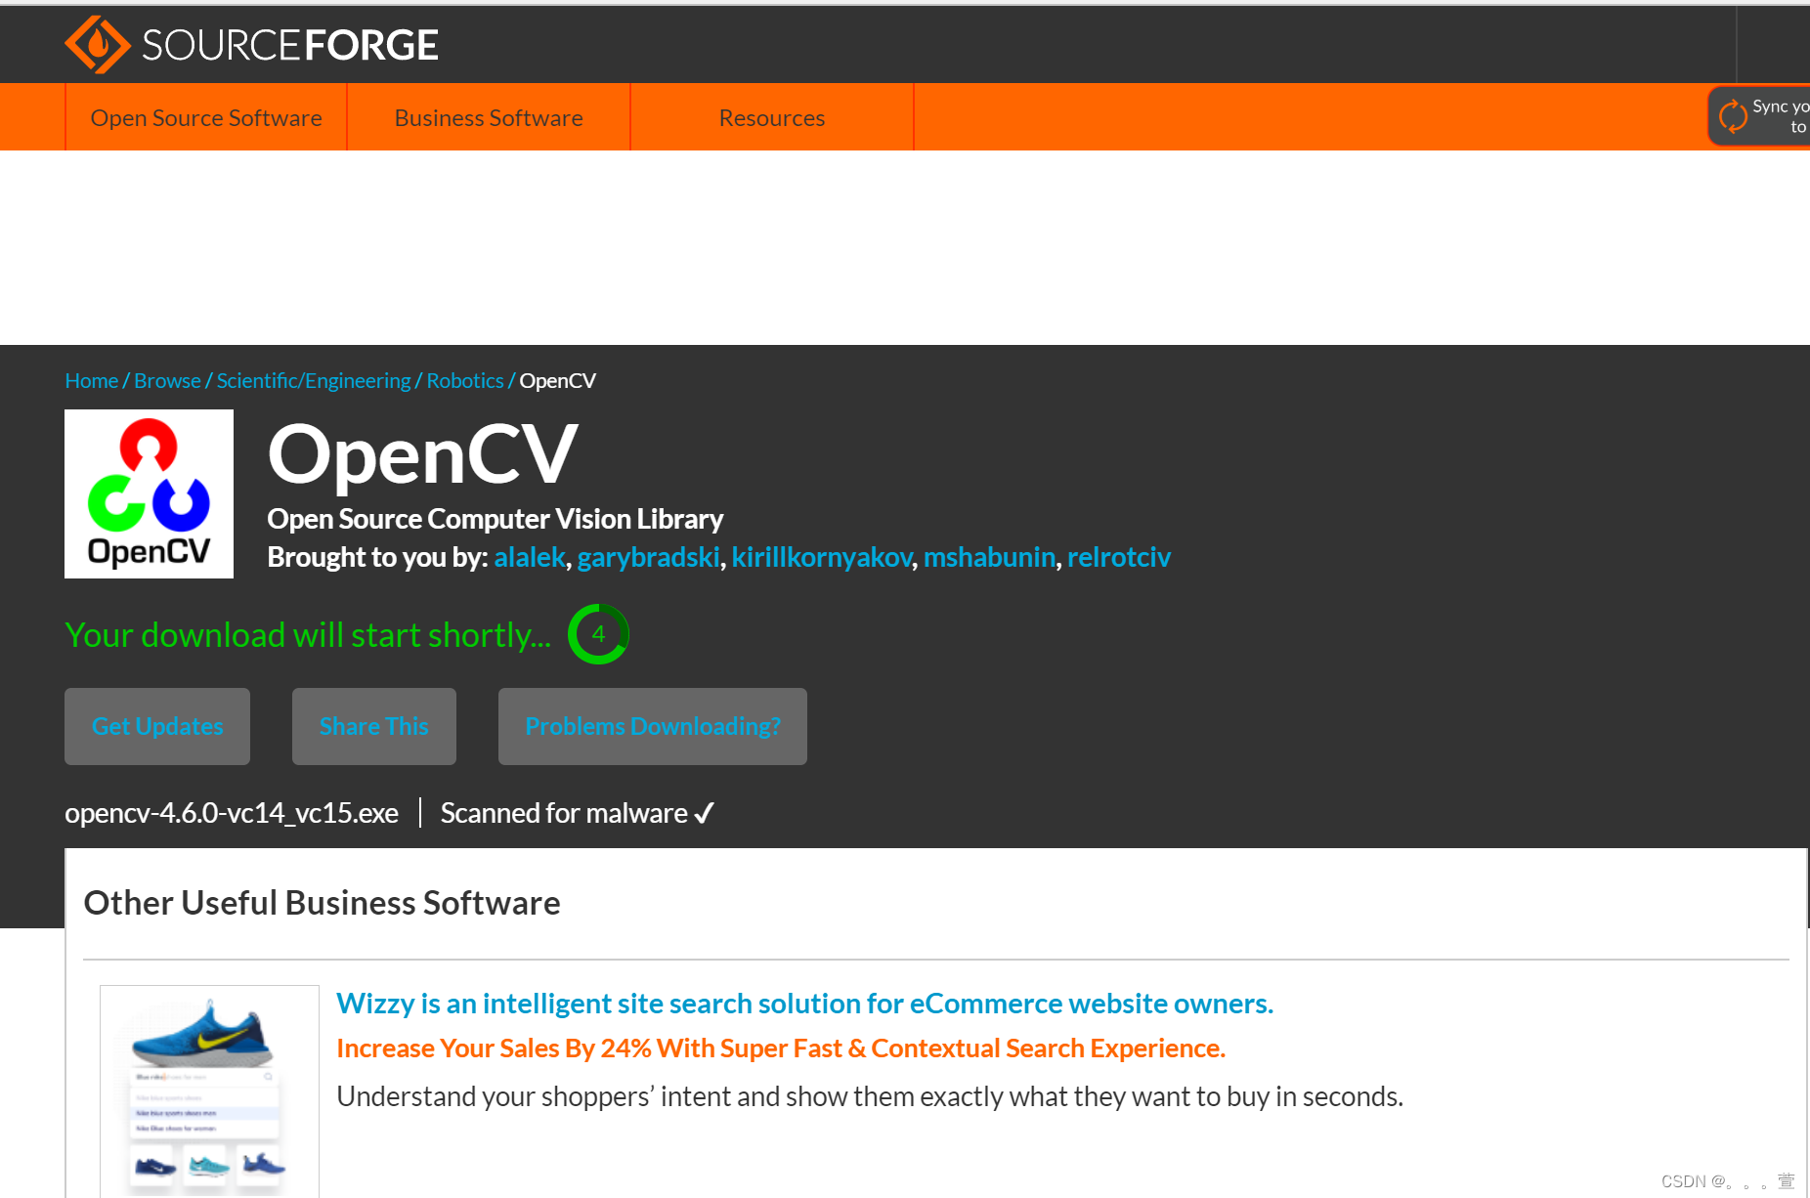Click the OpenCV project logo

pyautogui.click(x=149, y=493)
